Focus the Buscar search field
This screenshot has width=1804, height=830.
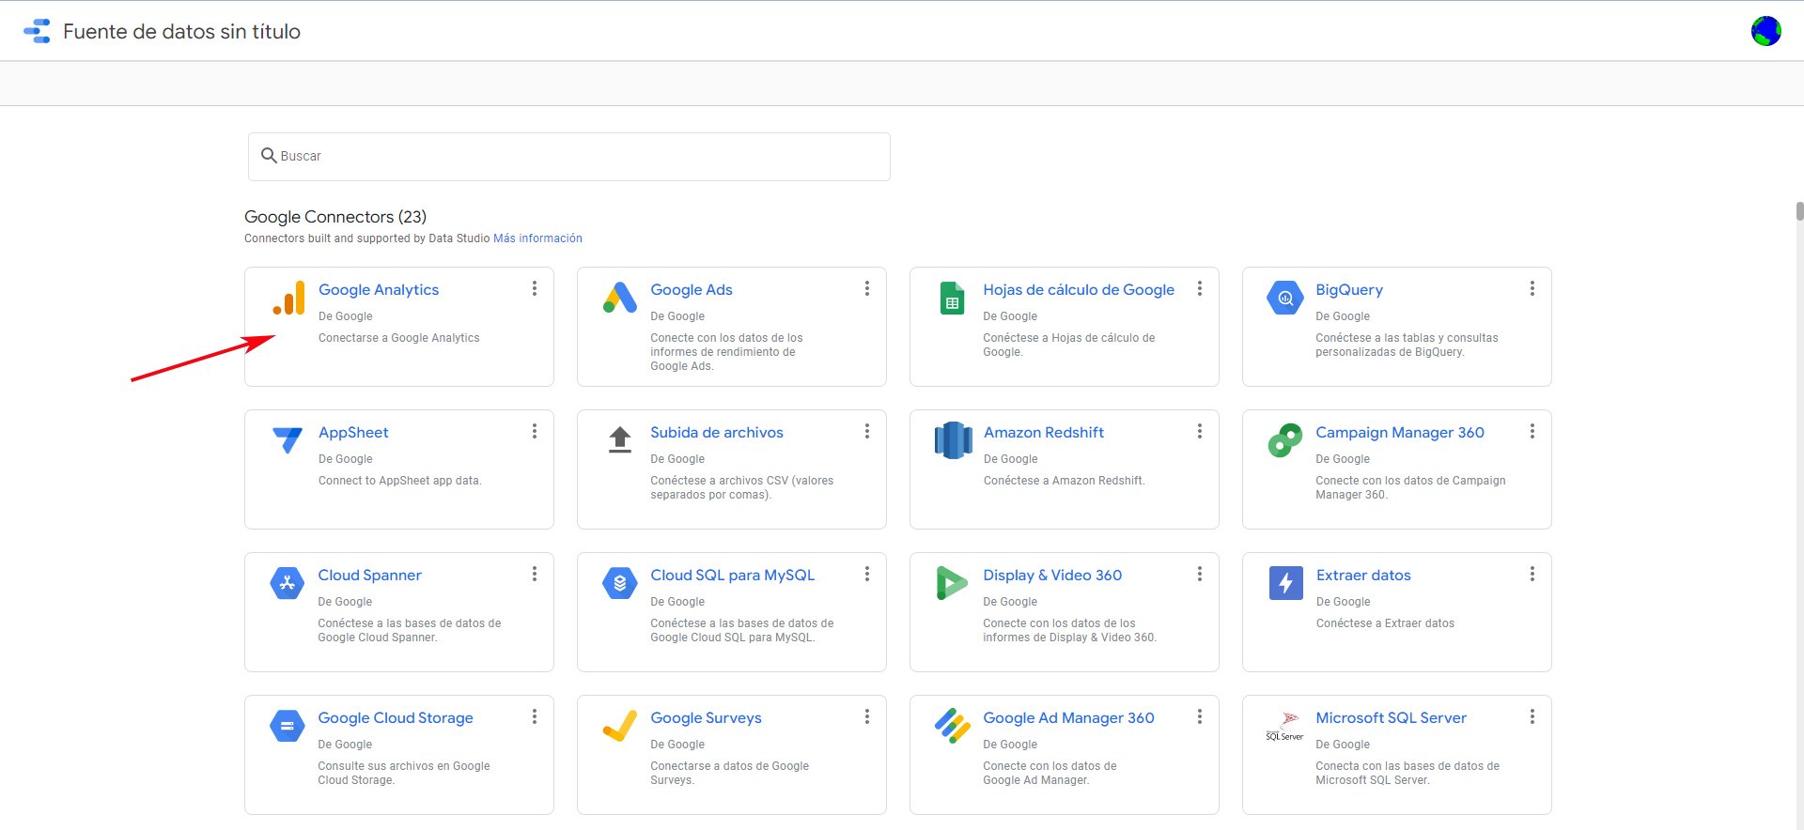[x=568, y=156]
